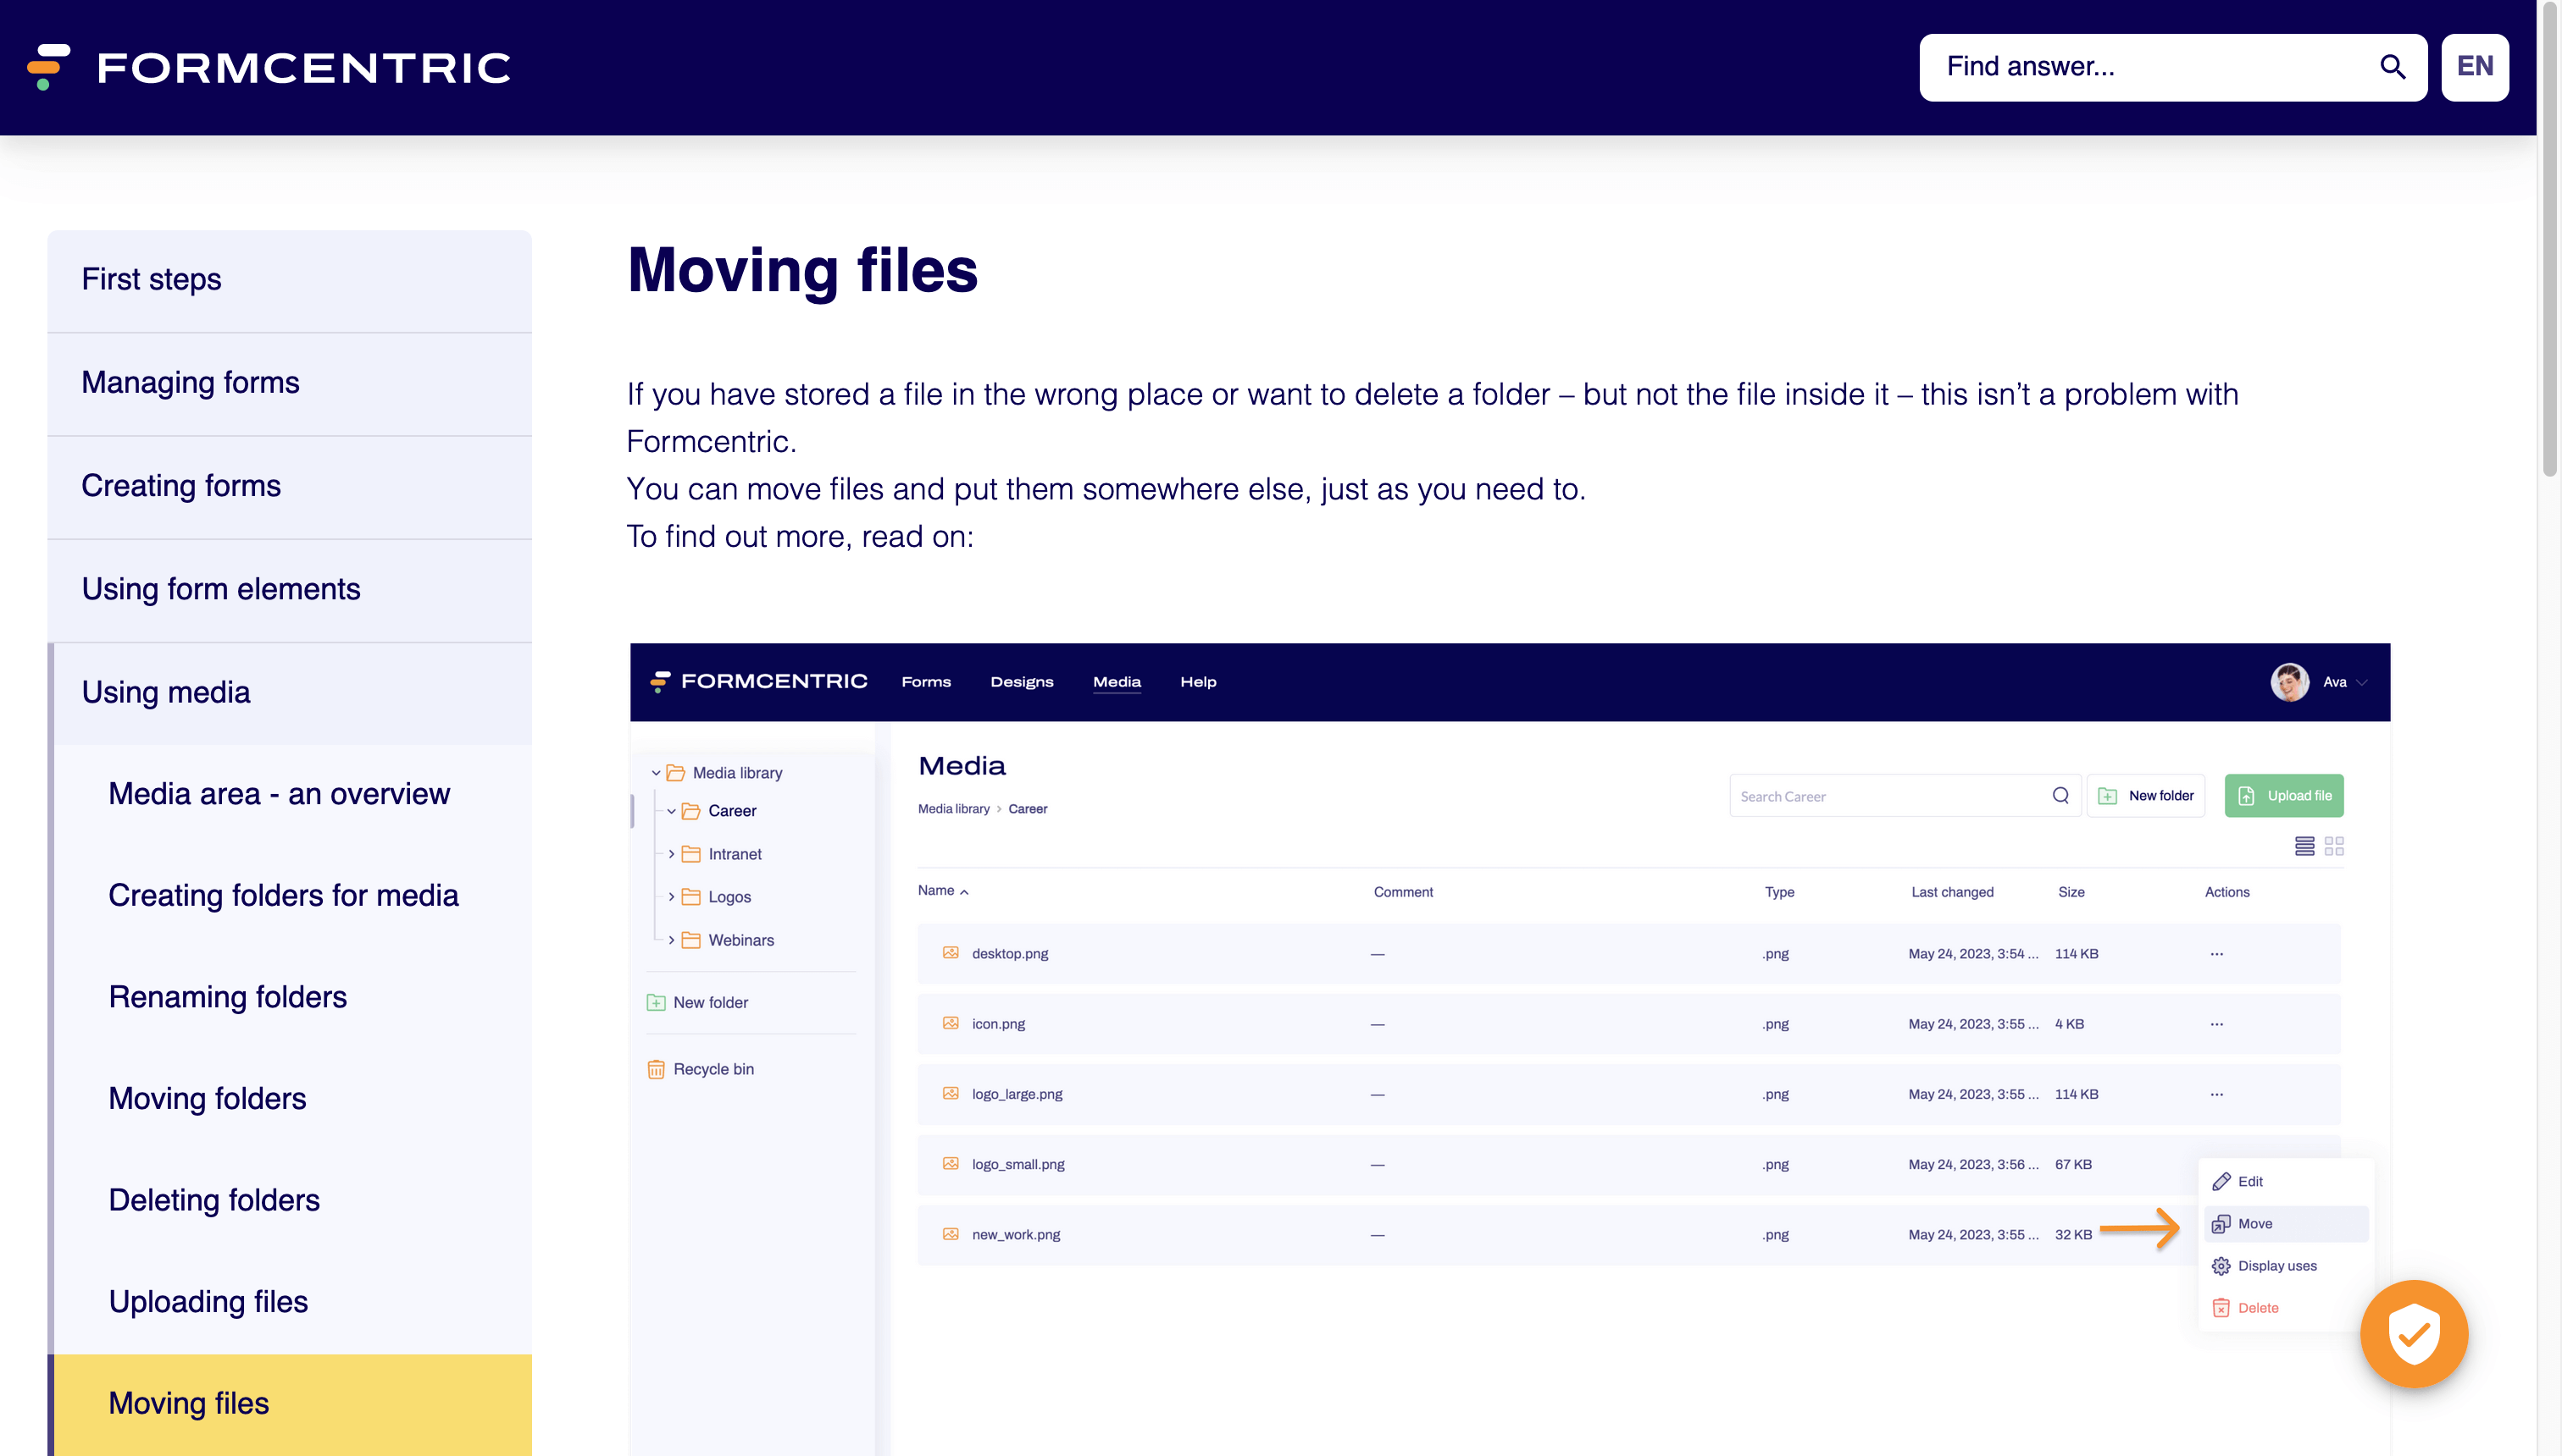Viewport: 2562px width, 1456px height.
Task: Click the new_work.png image file icon
Action: coord(951,1234)
